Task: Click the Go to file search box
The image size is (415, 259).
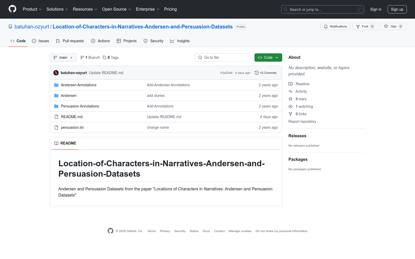Action: [223, 57]
